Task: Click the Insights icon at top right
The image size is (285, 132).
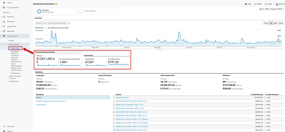Action: tap(277, 4)
